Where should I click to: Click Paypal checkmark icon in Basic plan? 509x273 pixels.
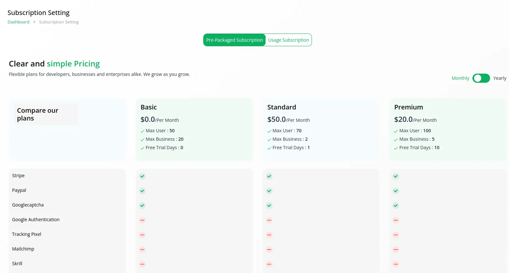(x=142, y=191)
